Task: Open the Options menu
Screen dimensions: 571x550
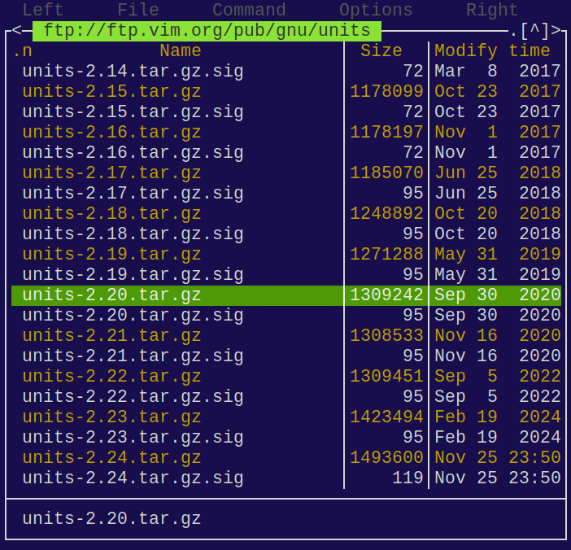Action: coord(376,11)
